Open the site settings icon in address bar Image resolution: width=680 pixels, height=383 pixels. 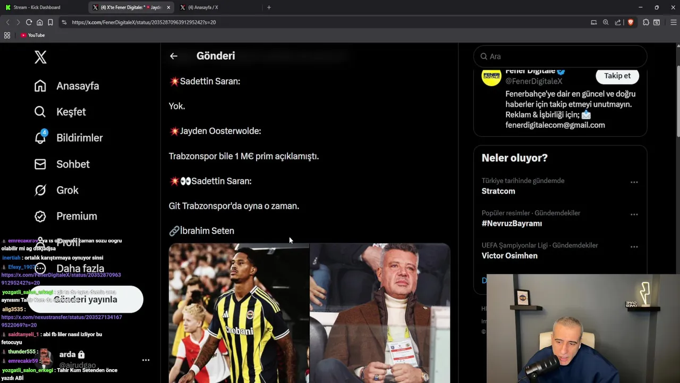[x=64, y=22]
